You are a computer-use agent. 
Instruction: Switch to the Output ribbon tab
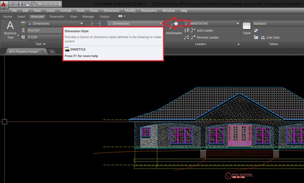coord(104,17)
